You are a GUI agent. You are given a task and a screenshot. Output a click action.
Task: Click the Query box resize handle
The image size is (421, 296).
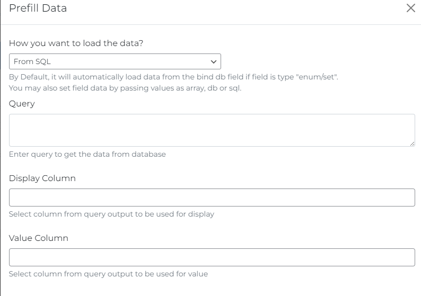pyautogui.click(x=412, y=143)
